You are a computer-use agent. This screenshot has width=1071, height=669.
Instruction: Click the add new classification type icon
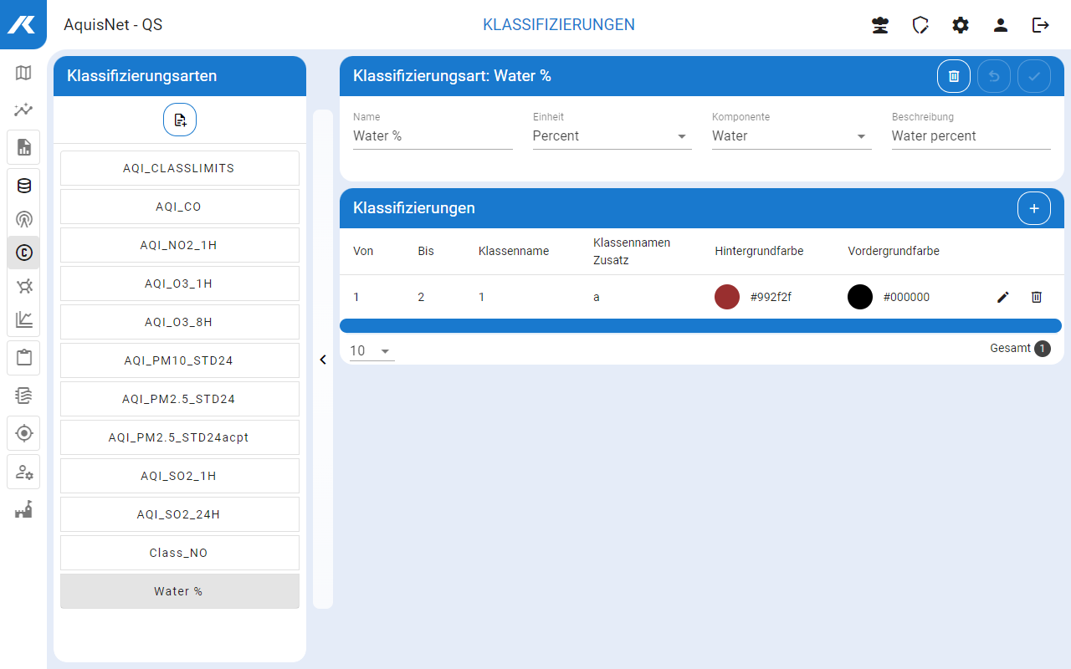(x=180, y=120)
